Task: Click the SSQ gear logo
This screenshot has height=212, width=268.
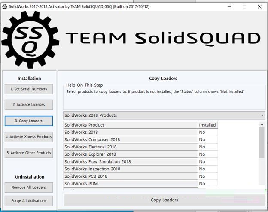Action: click(30, 40)
